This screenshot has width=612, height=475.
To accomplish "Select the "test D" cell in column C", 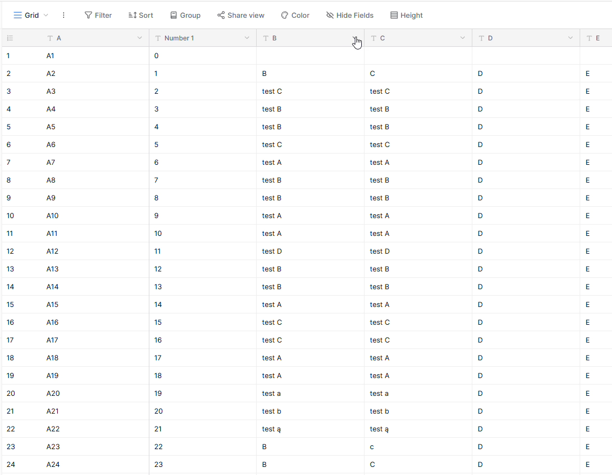I will point(418,252).
